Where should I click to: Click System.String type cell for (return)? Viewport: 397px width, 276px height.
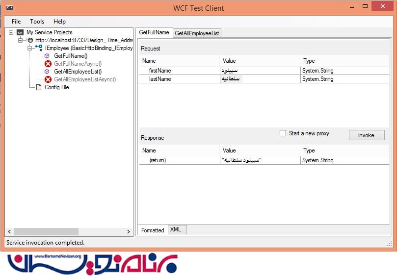pyautogui.click(x=345, y=160)
